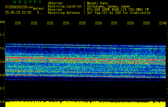This screenshot has width=168, height=107.
Task: Click RTL-SDR SDR# 43dB receiver details
Action: [118, 10]
